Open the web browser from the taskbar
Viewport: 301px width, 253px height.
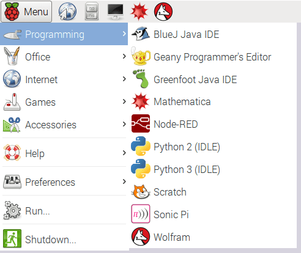(x=67, y=12)
